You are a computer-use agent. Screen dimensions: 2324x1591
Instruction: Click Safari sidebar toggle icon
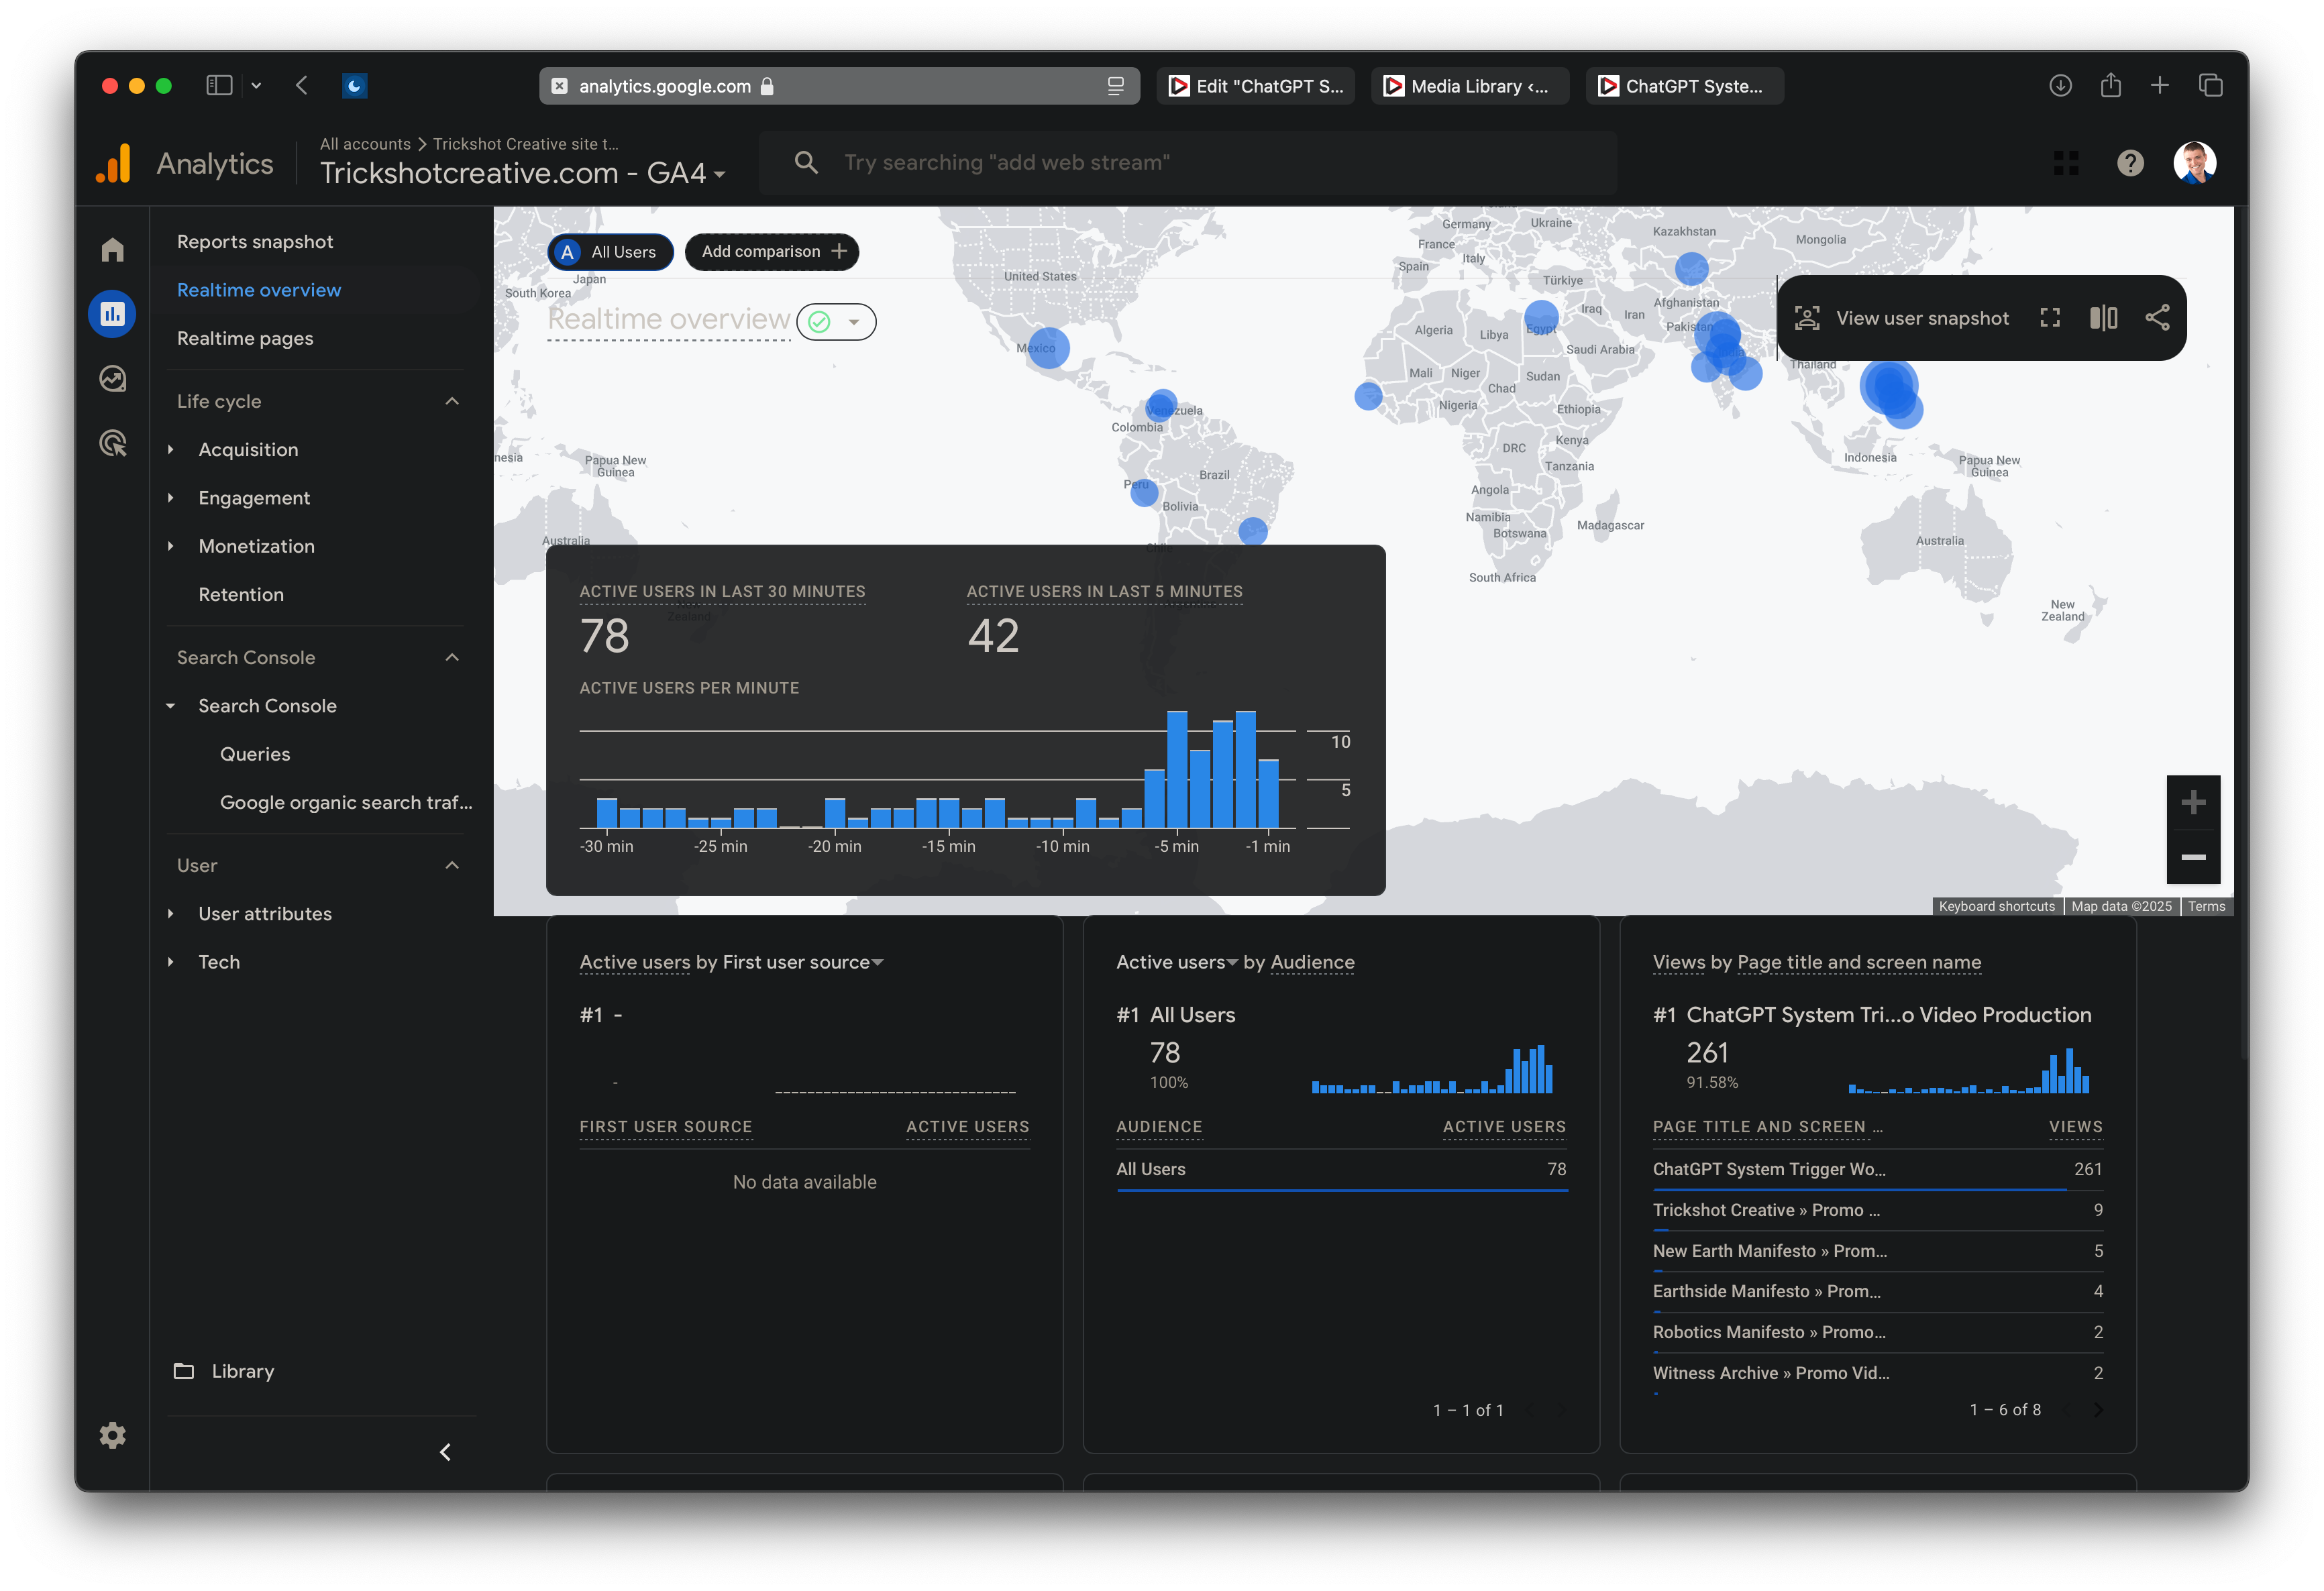(219, 86)
